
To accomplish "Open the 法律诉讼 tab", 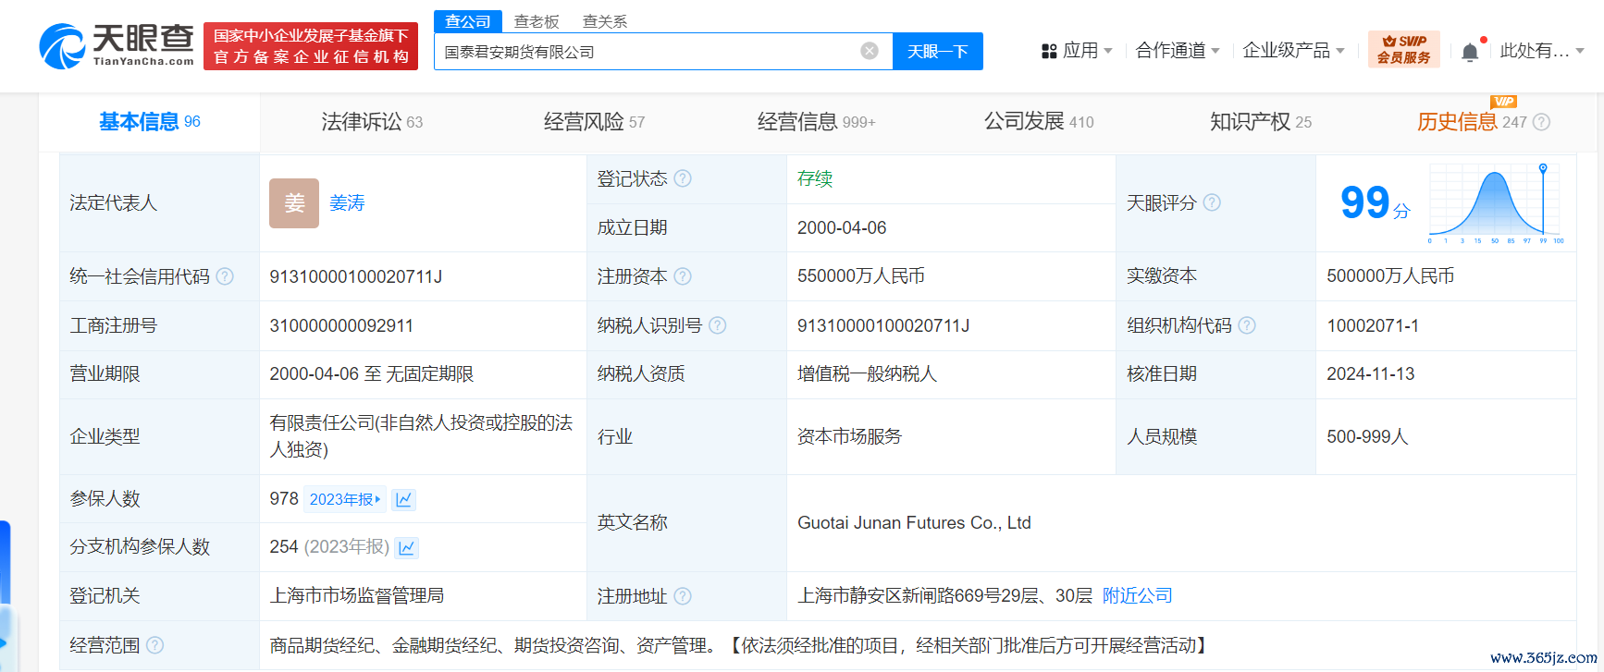I will (x=372, y=122).
